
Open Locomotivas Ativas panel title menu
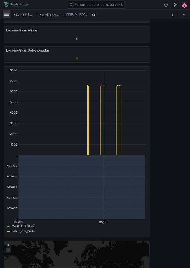(22, 30)
